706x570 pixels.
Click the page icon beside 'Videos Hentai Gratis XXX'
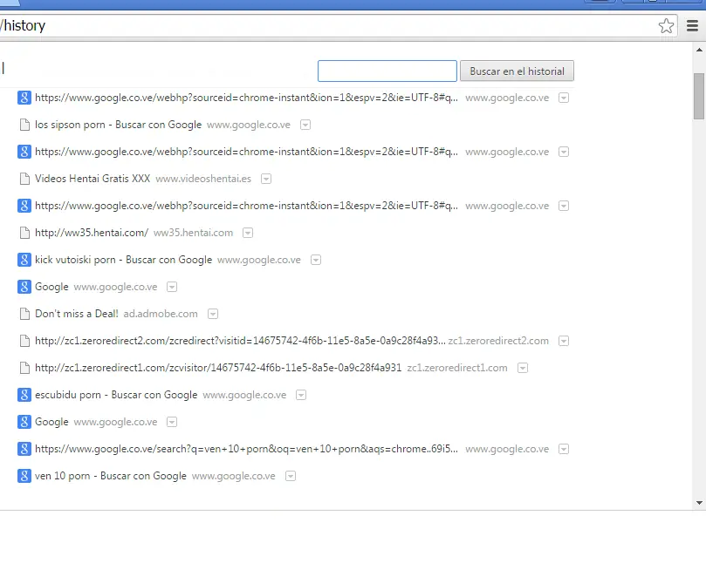pos(24,179)
